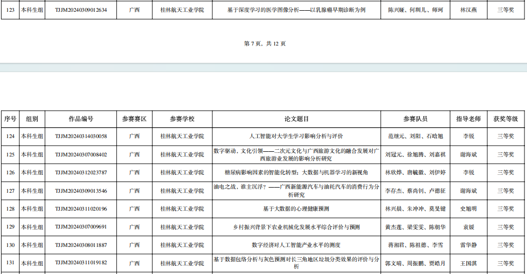Select work ID TJJM20240314030058
The image size is (527, 274).
click(81, 136)
